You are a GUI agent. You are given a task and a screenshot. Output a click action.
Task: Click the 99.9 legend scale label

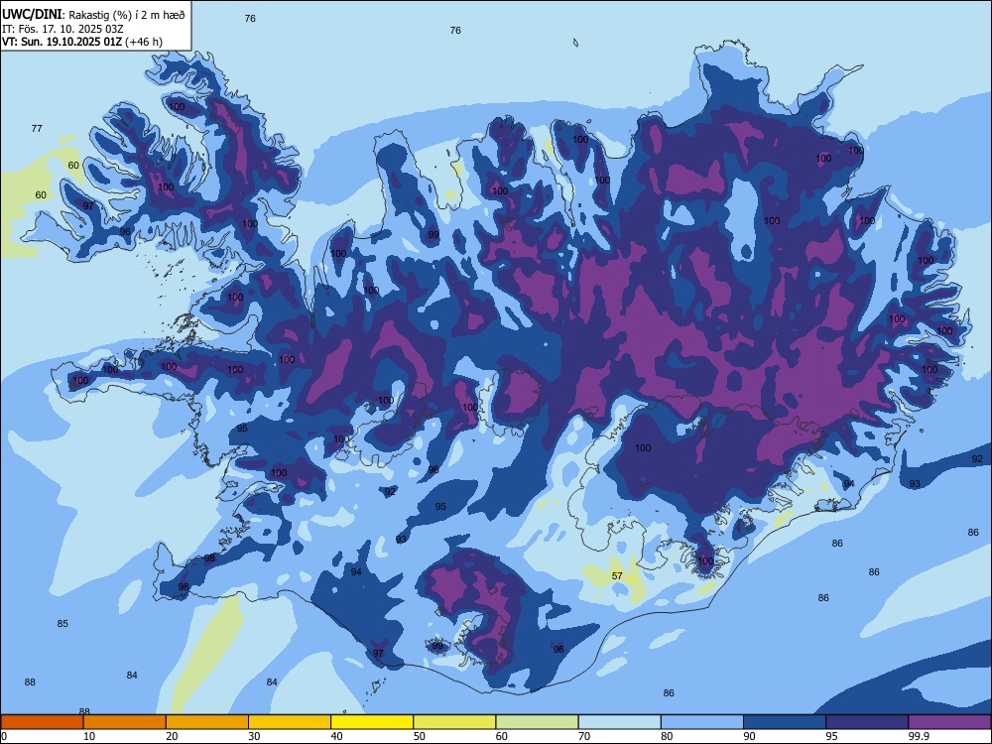coord(918,736)
